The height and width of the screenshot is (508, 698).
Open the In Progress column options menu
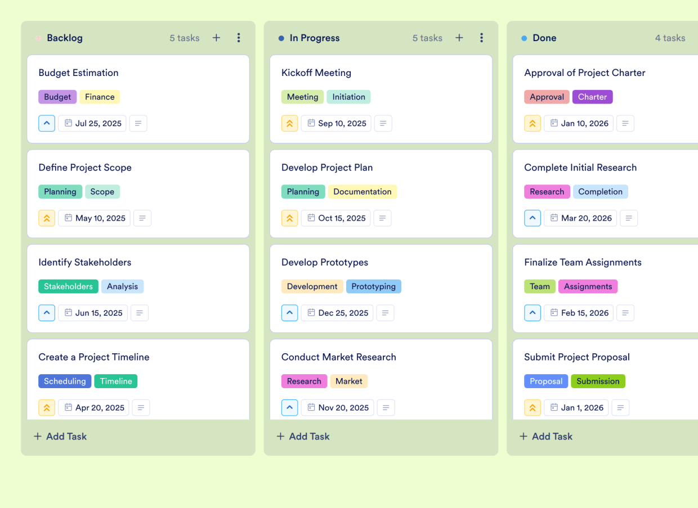point(481,38)
